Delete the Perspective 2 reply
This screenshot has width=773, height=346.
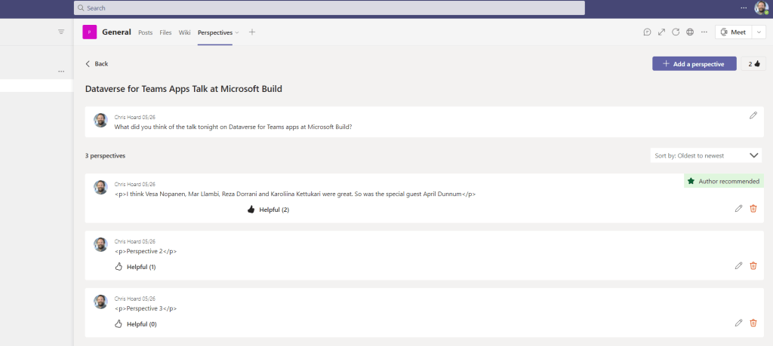click(x=753, y=265)
